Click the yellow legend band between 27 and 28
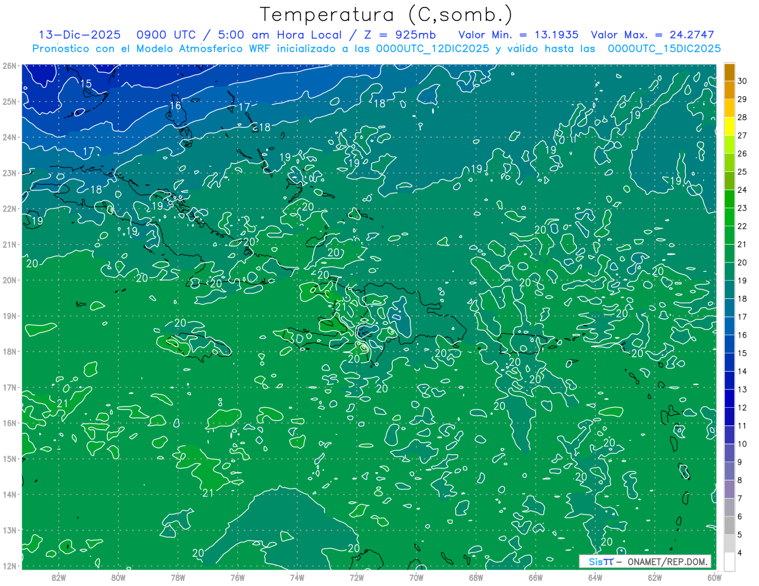This screenshot has height=586, width=759. pos(729,126)
